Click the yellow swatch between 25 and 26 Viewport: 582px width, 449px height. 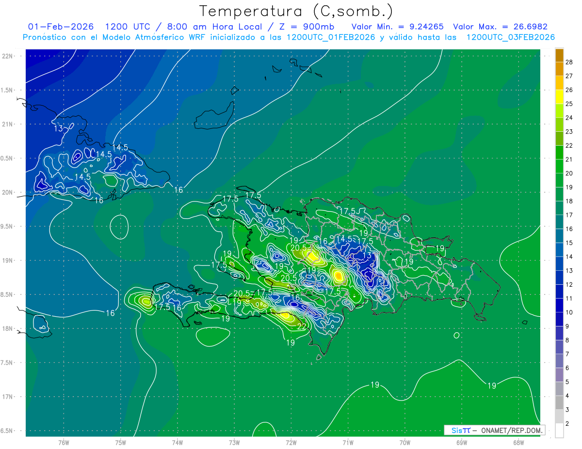559,97
